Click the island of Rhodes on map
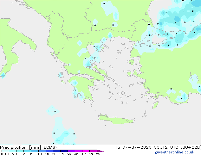201x155 pixels. 155,105
